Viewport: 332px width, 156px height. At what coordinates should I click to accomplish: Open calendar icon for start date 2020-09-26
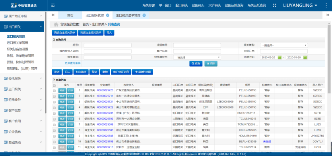(x=280, y=57)
